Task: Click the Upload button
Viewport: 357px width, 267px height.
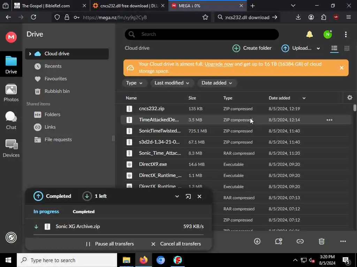Action: click(x=296, y=48)
